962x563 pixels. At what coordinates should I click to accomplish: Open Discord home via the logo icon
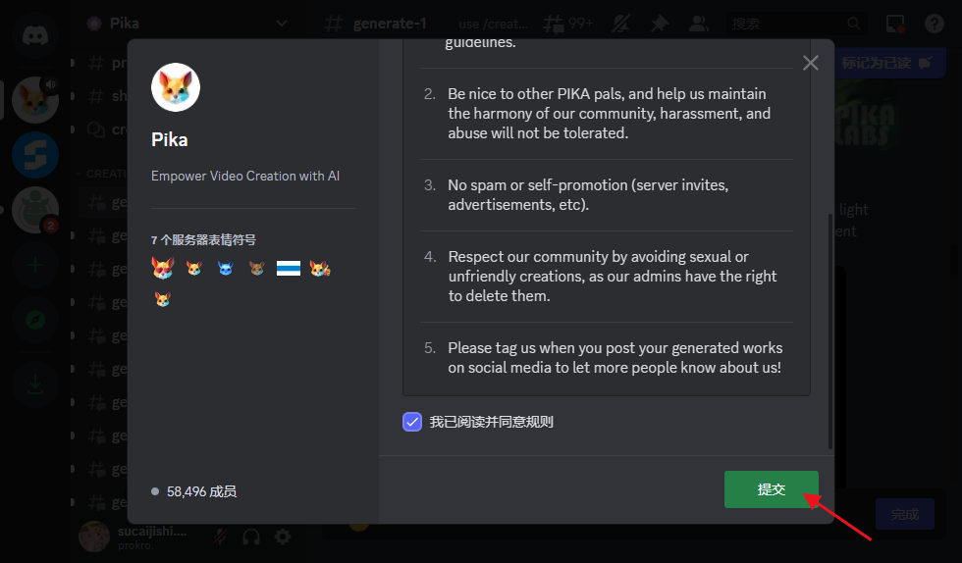point(35,34)
